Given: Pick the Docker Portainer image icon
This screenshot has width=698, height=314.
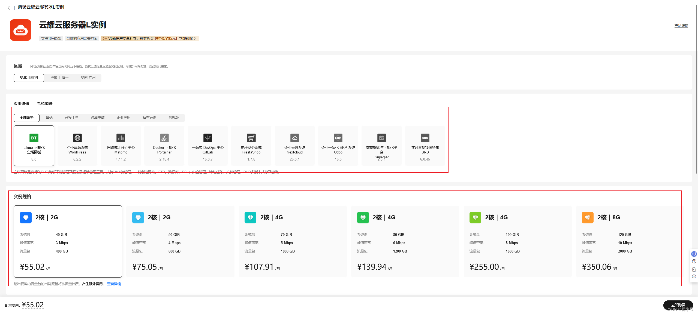Looking at the screenshot, I should 164,138.
